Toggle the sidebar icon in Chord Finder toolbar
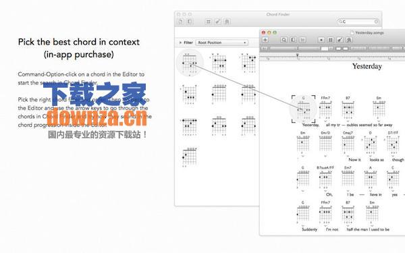405x253 pixels. 190,22
